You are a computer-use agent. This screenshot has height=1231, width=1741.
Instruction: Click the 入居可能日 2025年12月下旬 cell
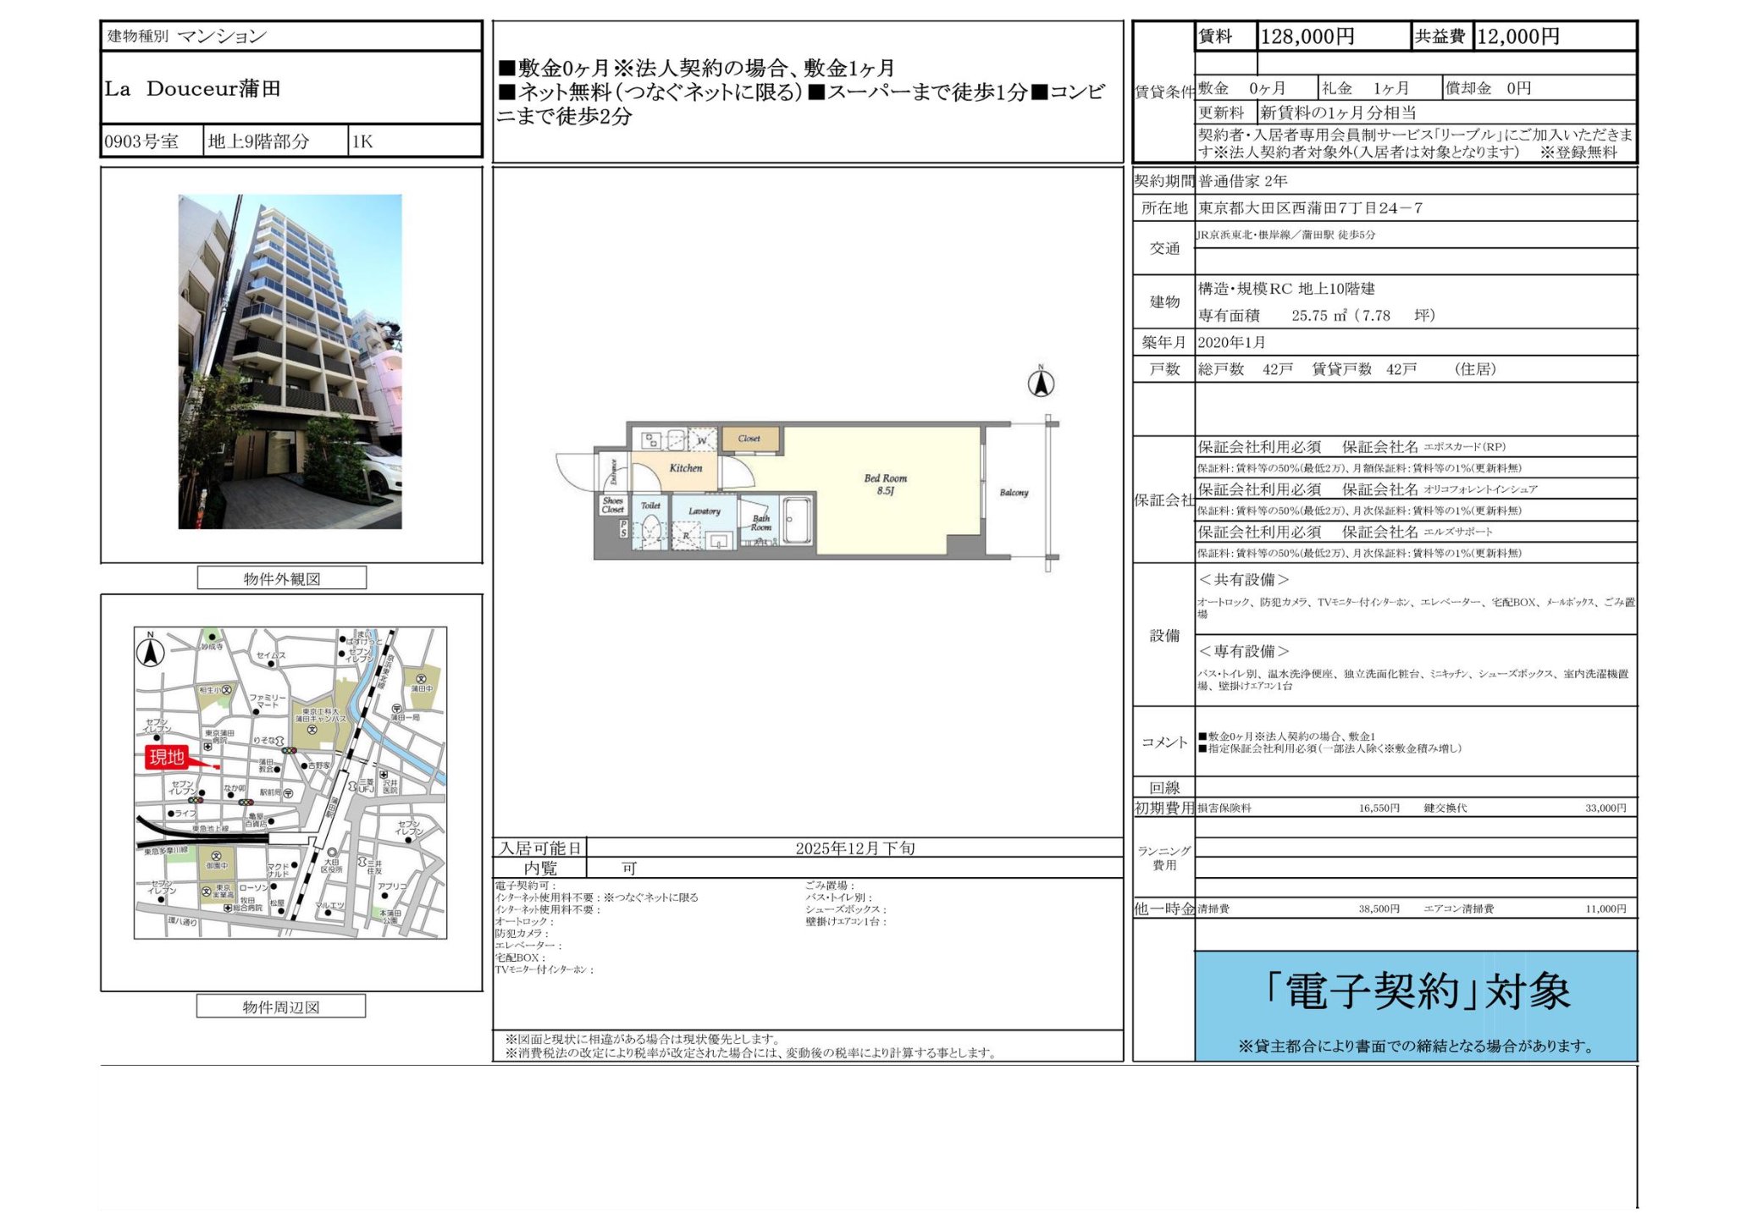854,848
